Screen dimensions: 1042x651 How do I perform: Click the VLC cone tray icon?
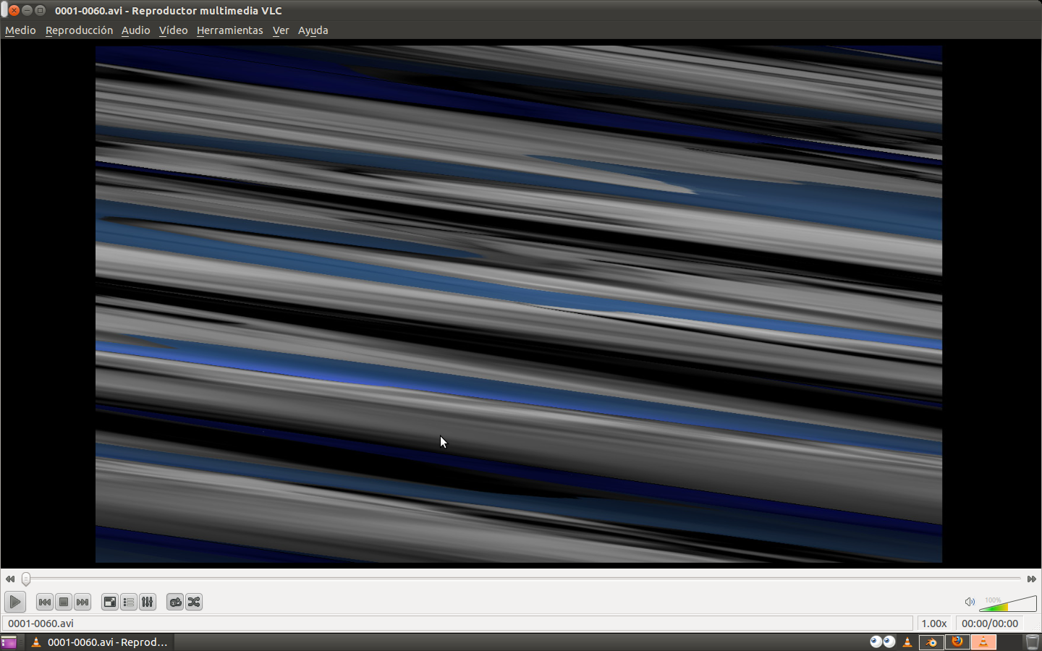[907, 642]
